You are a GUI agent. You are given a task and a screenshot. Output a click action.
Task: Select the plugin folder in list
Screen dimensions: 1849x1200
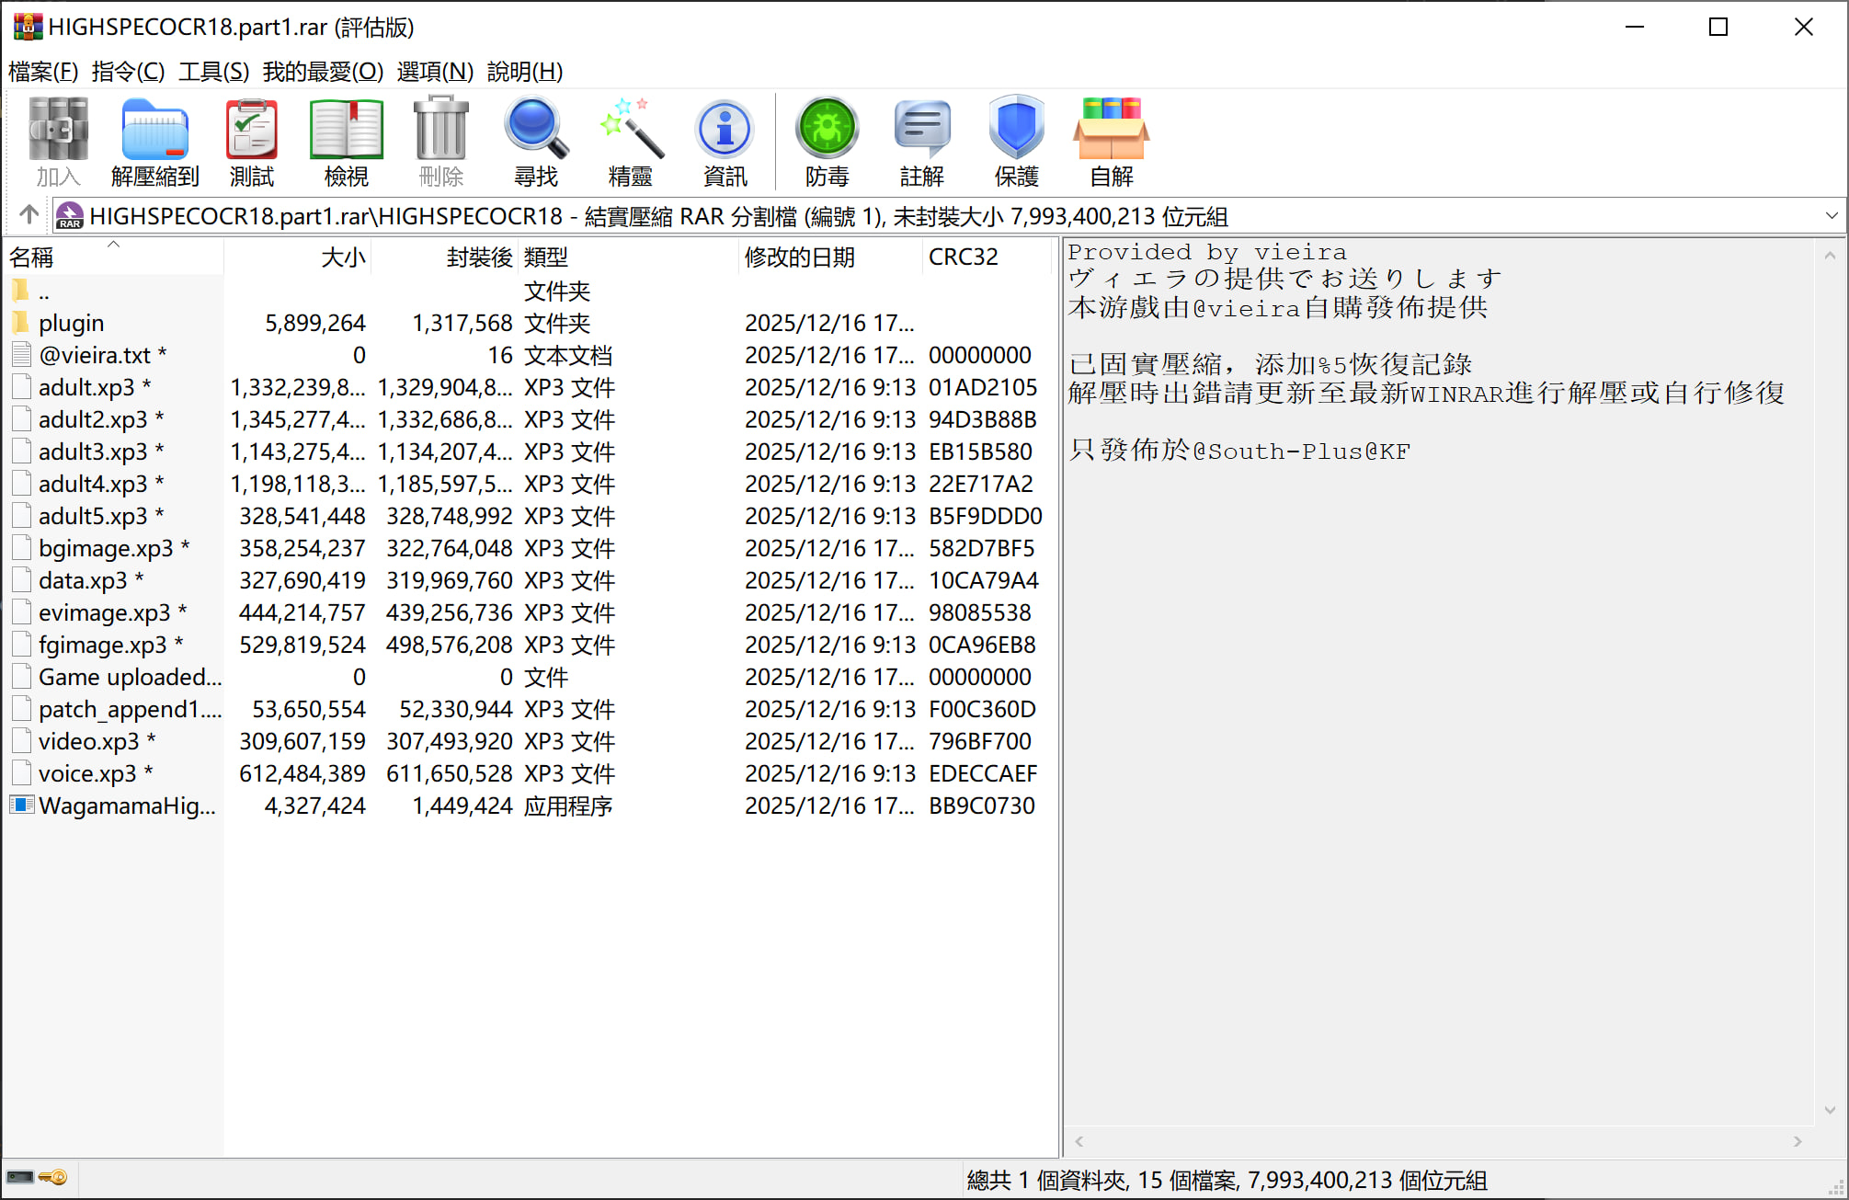tap(71, 323)
